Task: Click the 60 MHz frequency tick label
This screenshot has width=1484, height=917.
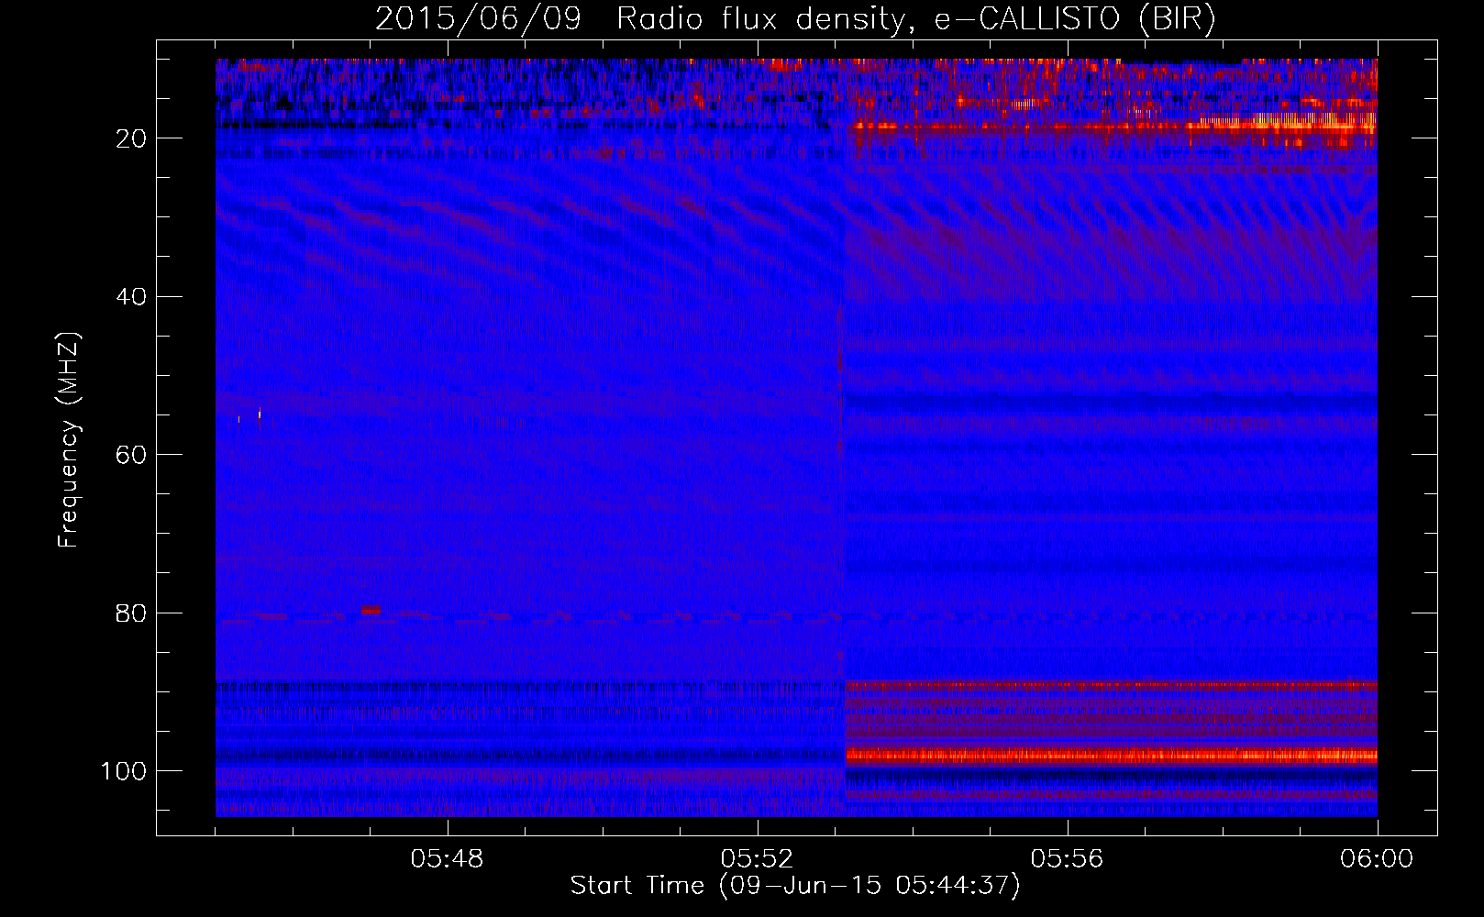Action: 132,455
